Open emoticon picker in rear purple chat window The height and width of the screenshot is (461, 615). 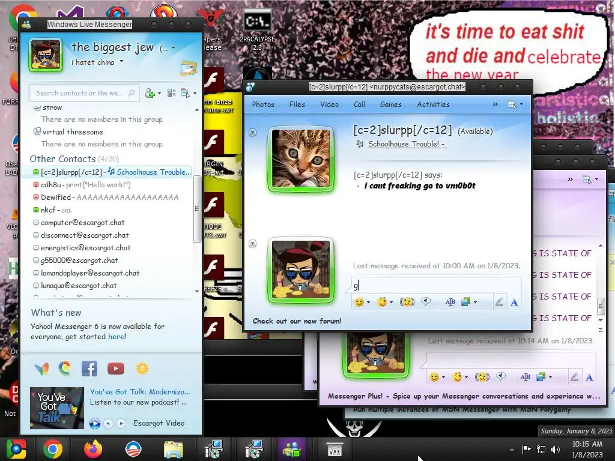pyautogui.click(x=434, y=377)
